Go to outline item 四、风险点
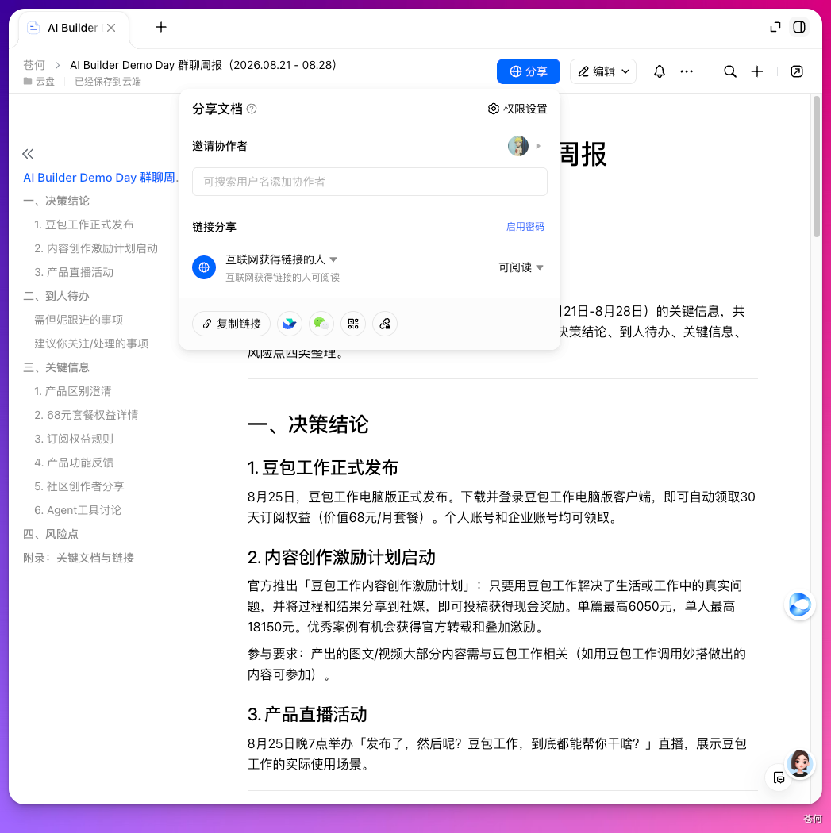831x833 pixels. pyautogui.click(x=51, y=534)
